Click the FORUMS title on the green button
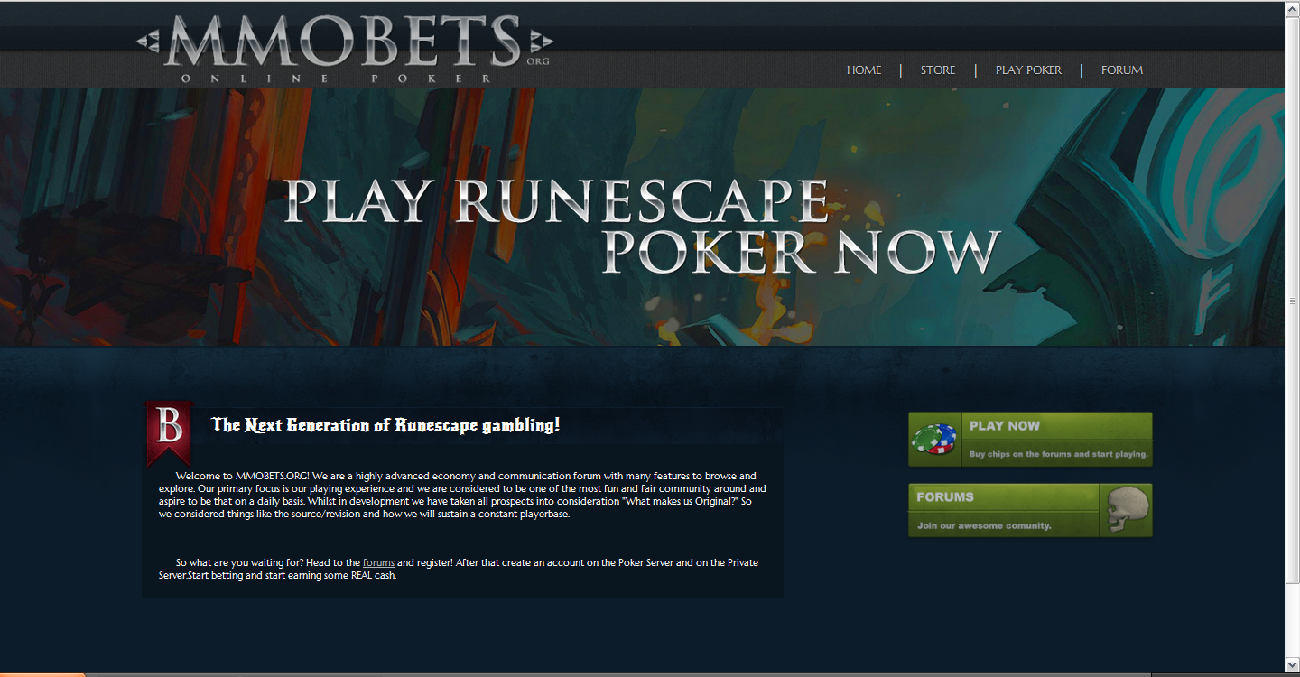This screenshot has width=1300, height=677. (944, 497)
